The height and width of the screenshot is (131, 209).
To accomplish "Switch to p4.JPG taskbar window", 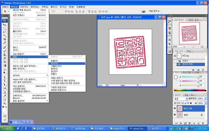I will click(x=157, y=129).
